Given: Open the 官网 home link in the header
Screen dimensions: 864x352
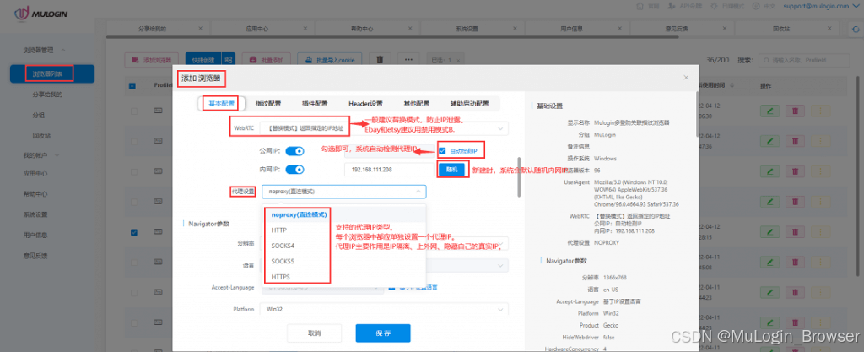Looking at the screenshot, I should point(647,6).
